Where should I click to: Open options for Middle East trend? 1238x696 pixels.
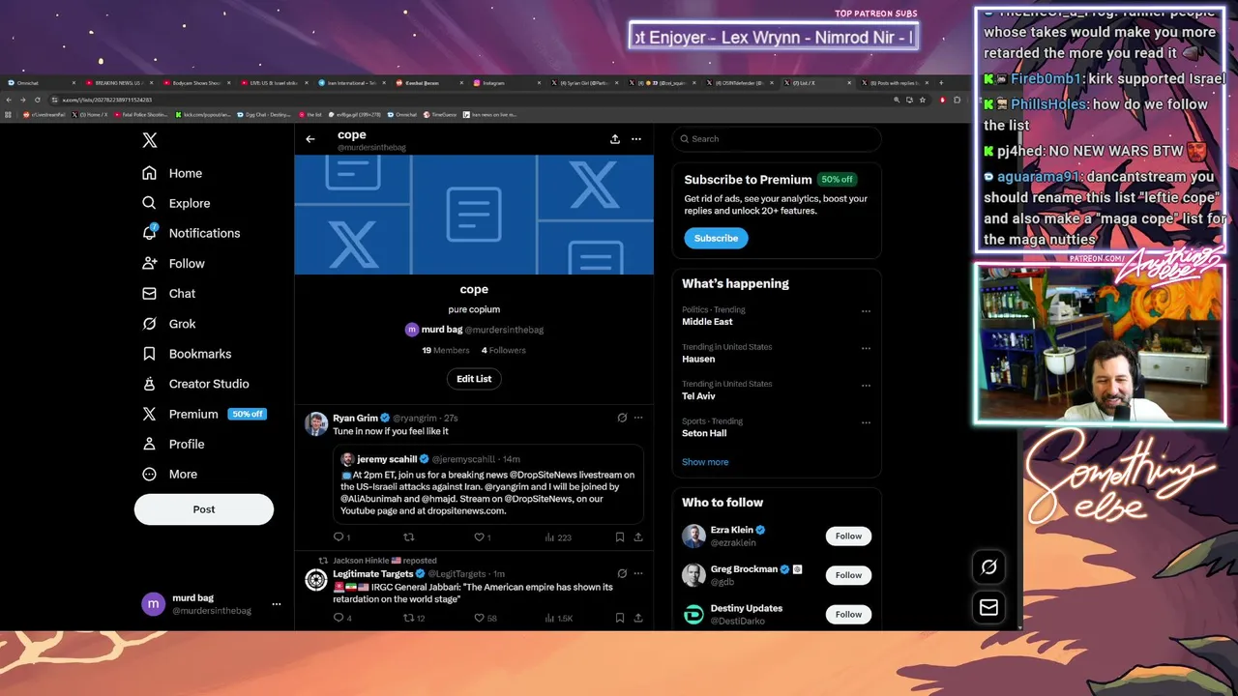tap(866, 311)
